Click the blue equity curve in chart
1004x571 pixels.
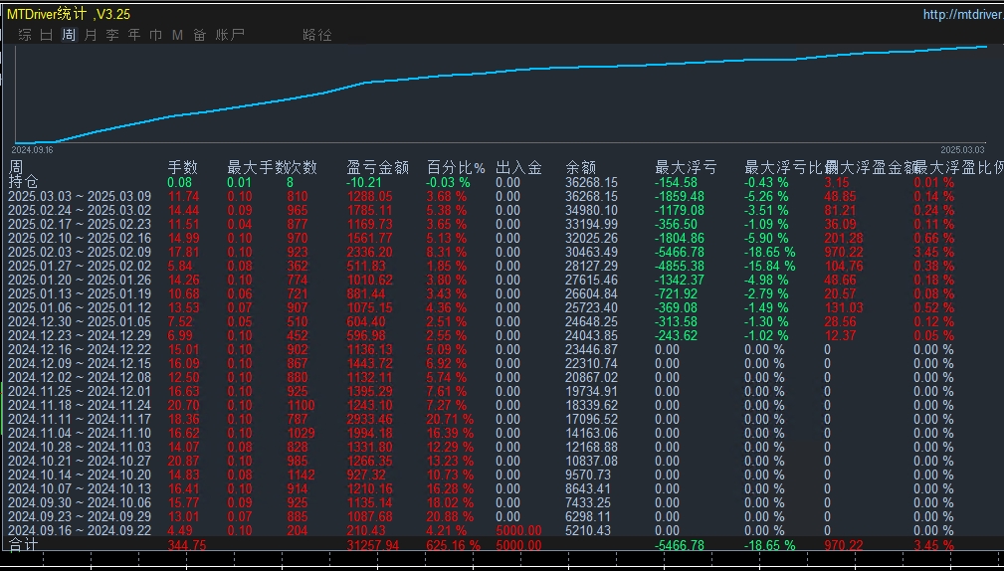click(x=498, y=73)
